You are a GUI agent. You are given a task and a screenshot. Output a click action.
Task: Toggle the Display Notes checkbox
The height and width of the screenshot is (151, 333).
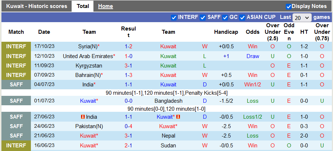tap(289, 6)
